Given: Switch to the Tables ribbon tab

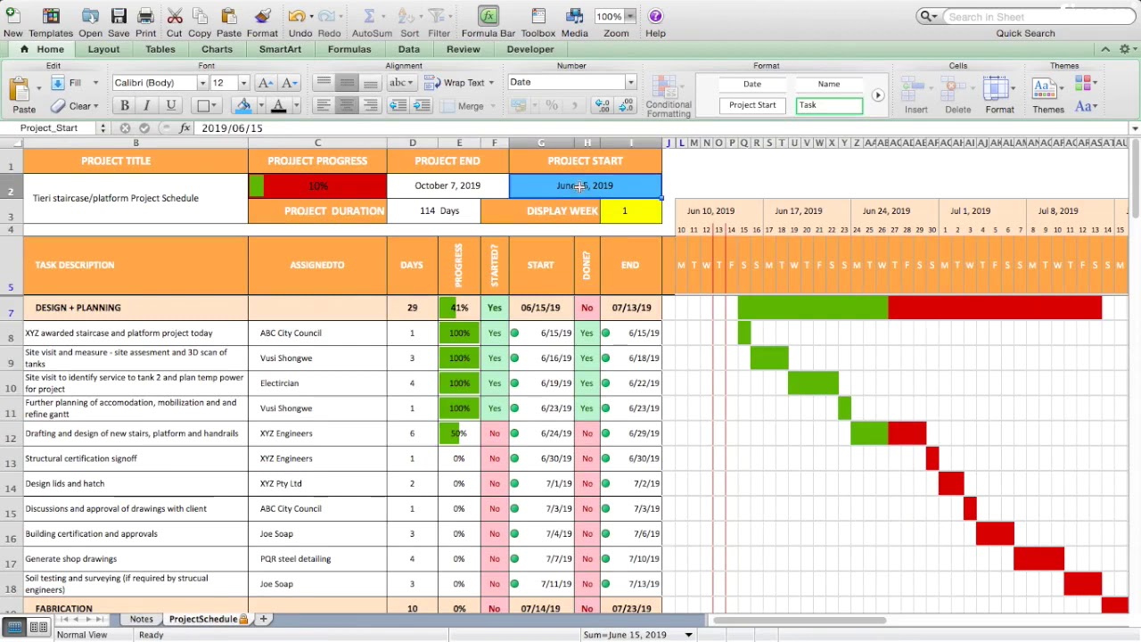Looking at the screenshot, I should [x=160, y=49].
